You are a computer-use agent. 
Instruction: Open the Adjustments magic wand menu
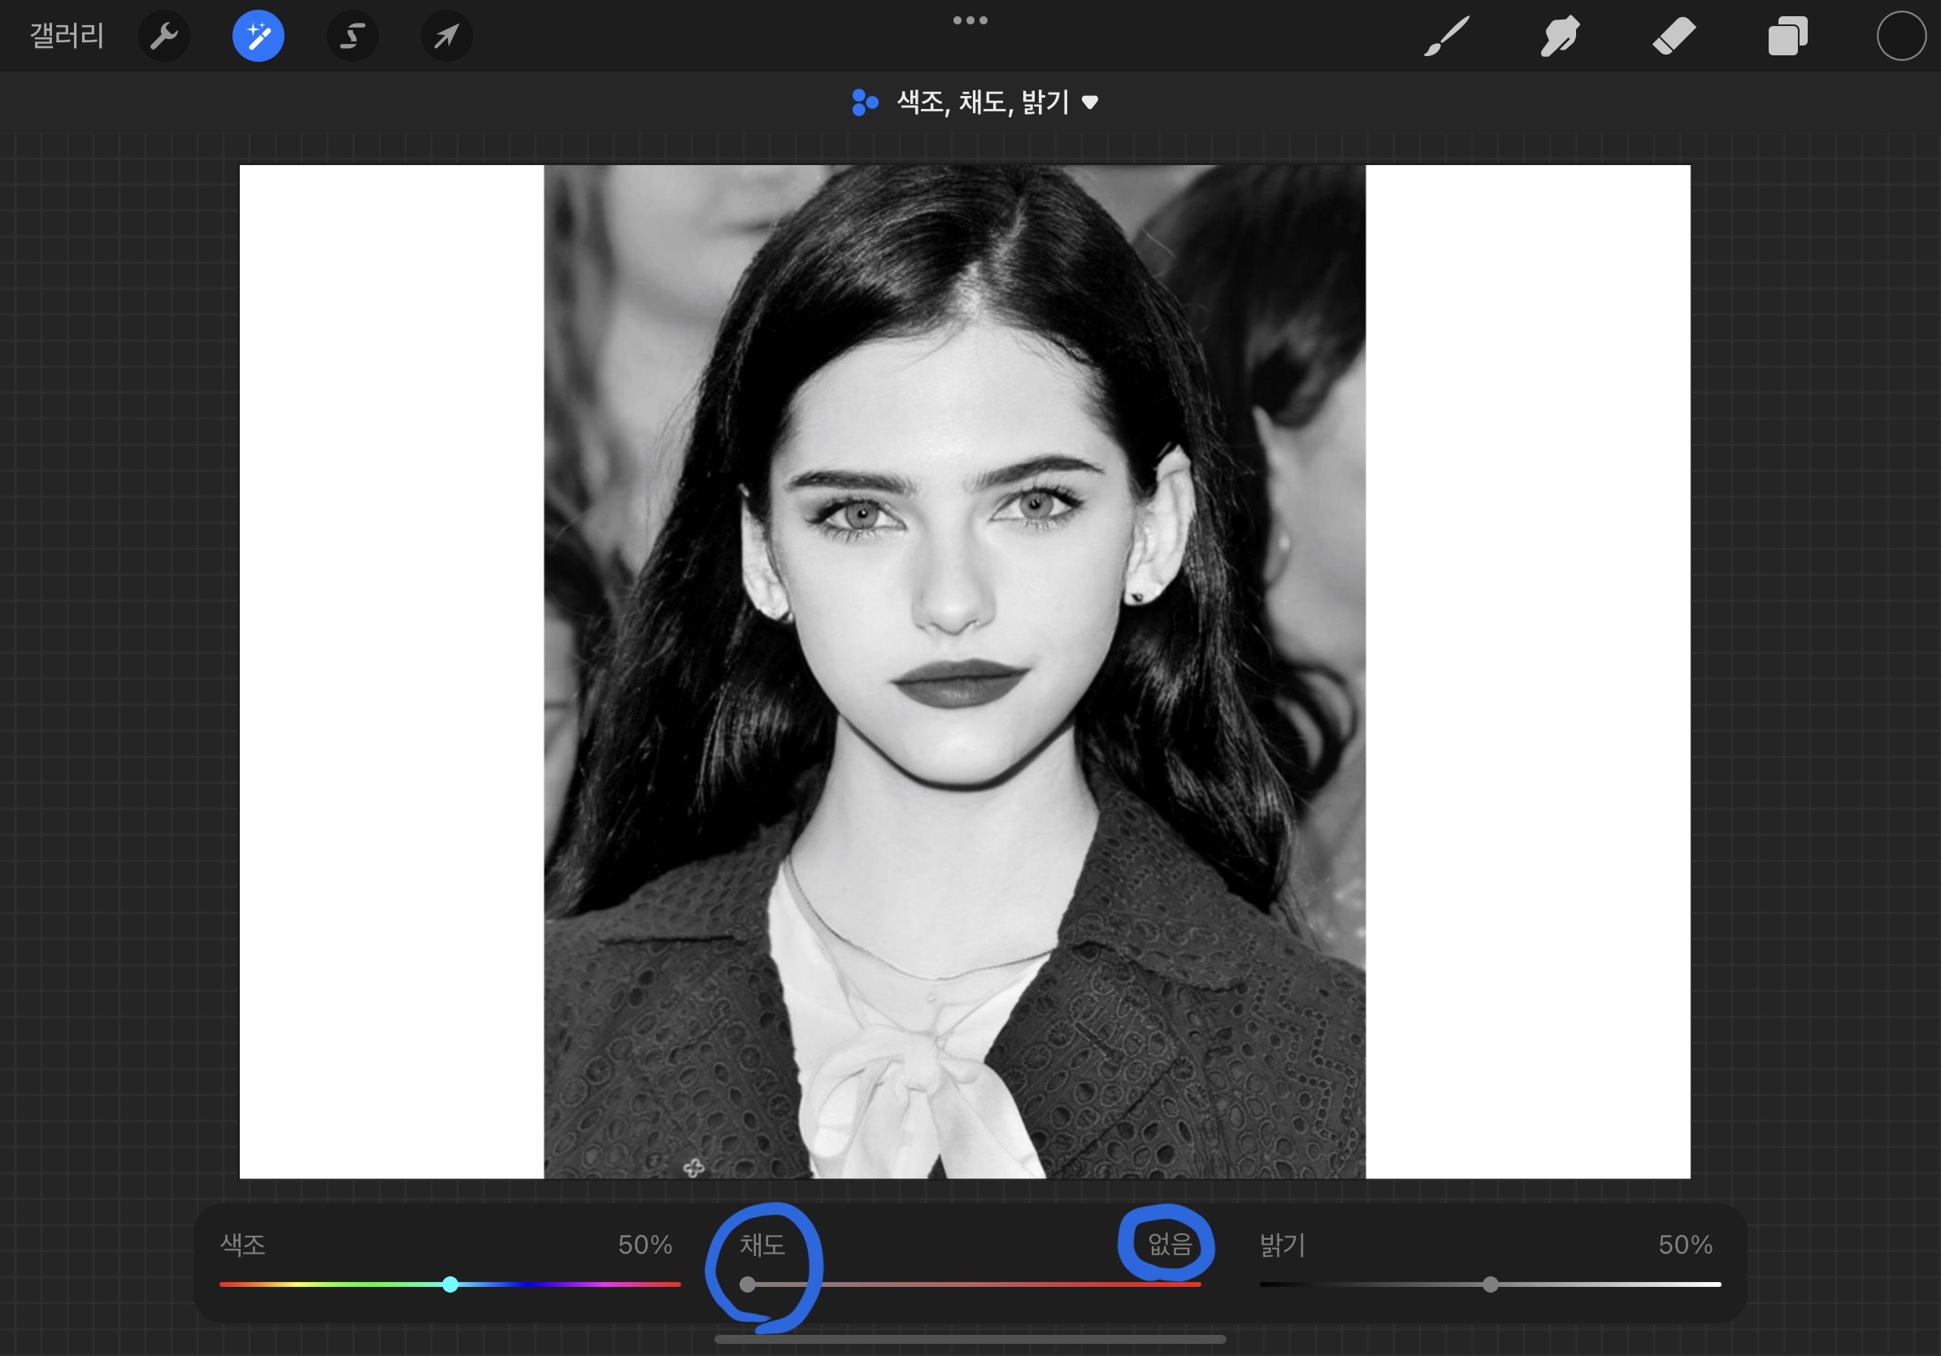[258, 36]
